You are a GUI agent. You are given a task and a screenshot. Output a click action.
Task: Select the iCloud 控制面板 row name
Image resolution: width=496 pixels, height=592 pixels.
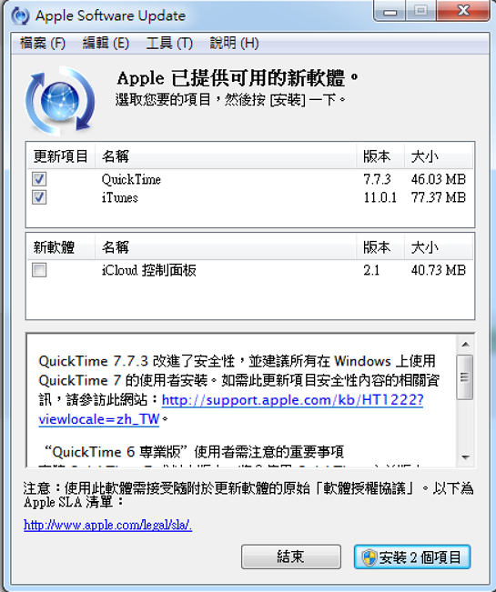pyautogui.click(x=149, y=270)
